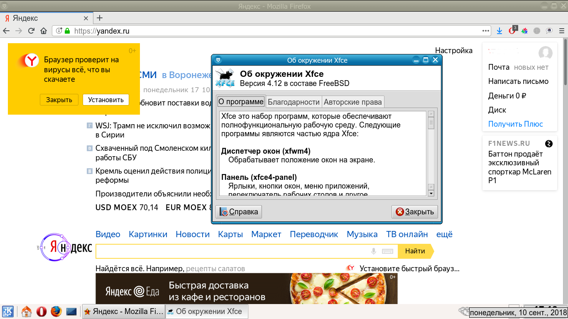Click the blue desktop icon in the panel
The width and height of the screenshot is (568, 319).
pyautogui.click(x=71, y=311)
